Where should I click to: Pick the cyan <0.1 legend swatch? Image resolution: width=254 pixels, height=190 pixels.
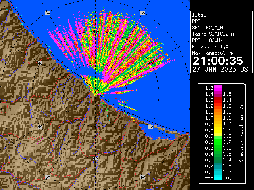point(218,178)
